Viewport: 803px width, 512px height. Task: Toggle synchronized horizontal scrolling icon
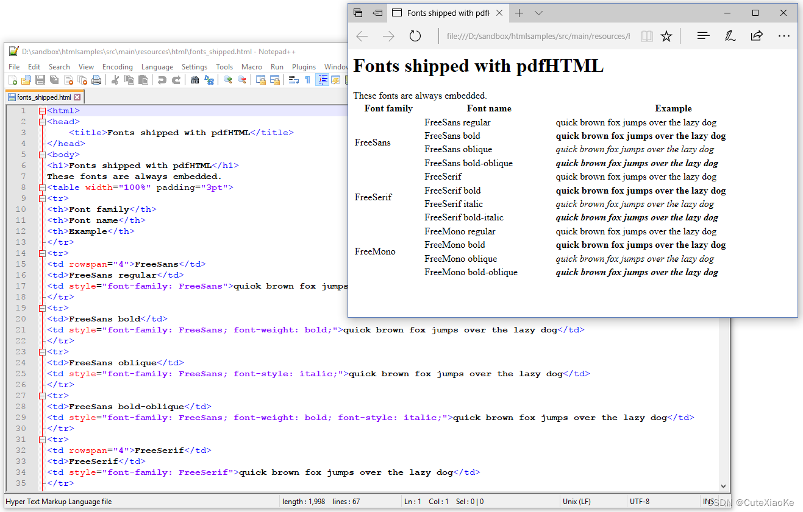click(275, 80)
